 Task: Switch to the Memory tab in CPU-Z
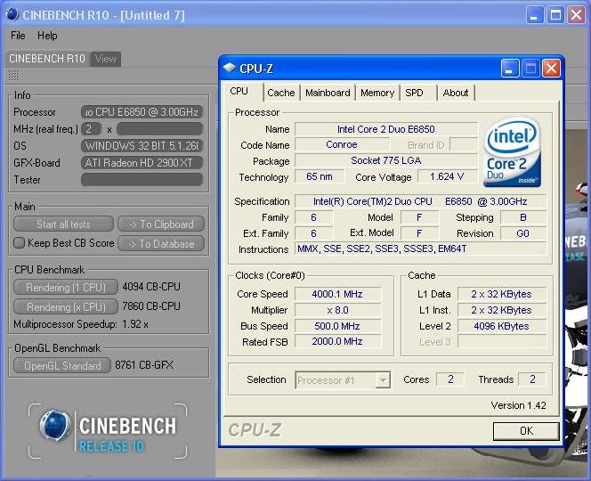coord(377,93)
